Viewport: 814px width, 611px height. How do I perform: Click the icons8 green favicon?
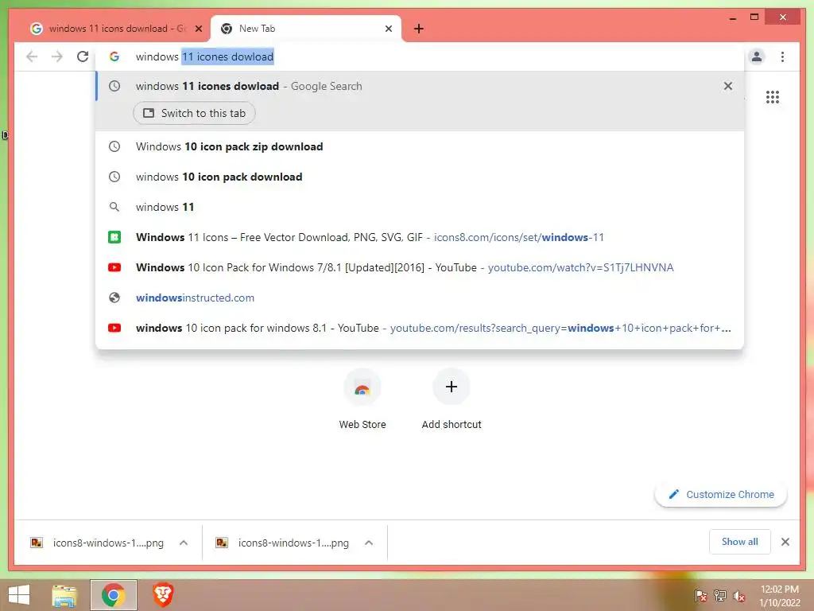(x=114, y=237)
